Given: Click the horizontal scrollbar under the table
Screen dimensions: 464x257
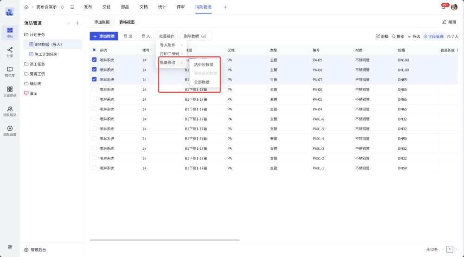Looking at the screenshot, I should [165, 240].
